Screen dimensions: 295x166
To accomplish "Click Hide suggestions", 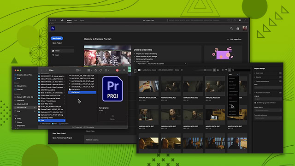I will pyautogui.click(x=235, y=39).
